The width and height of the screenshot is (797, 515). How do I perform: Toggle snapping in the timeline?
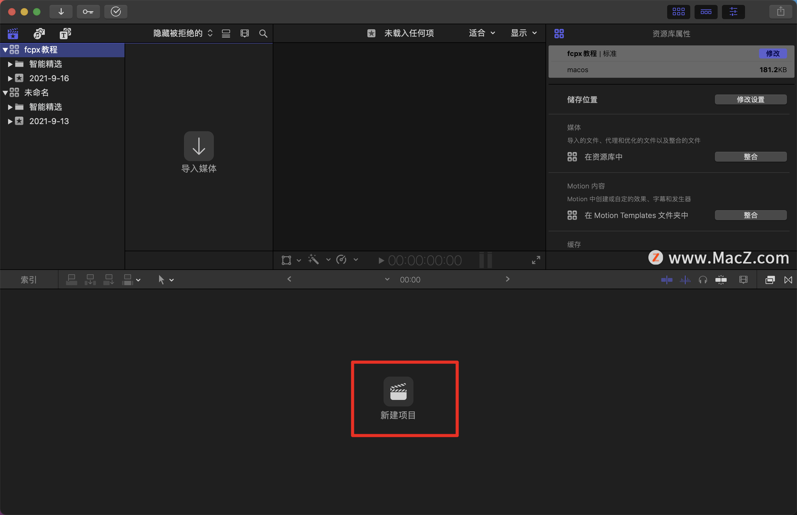coord(721,280)
